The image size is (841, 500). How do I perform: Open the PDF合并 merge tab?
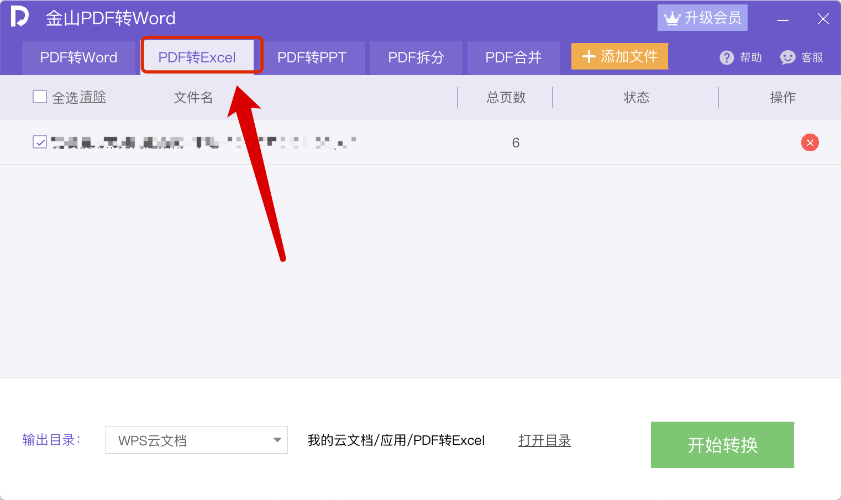tap(513, 58)
